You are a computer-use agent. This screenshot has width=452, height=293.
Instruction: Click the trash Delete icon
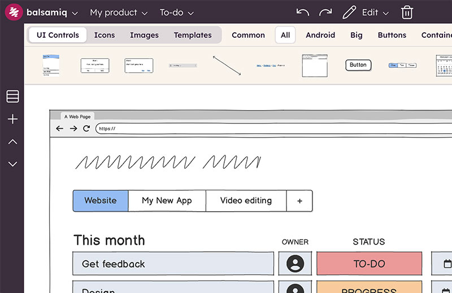pos(407,12)
